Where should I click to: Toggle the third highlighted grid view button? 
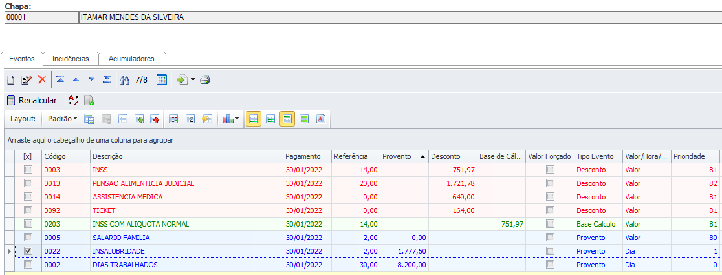[x=287, y=119]
